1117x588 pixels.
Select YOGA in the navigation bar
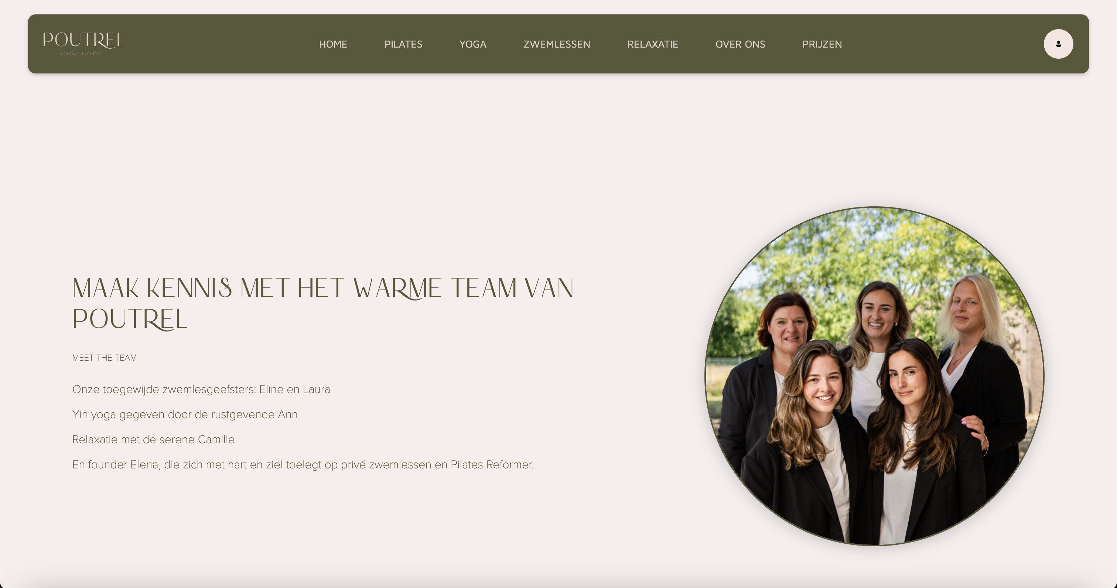[x=473, y=44]
